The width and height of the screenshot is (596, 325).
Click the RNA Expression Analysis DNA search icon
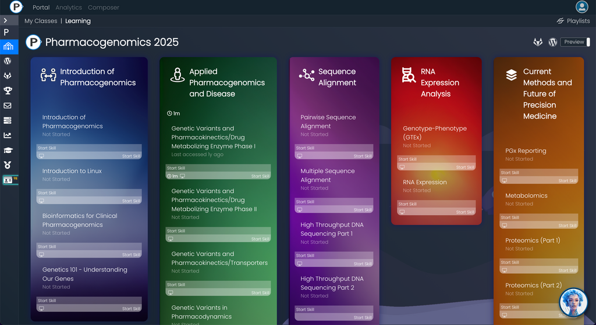click(x=408, y=75)
